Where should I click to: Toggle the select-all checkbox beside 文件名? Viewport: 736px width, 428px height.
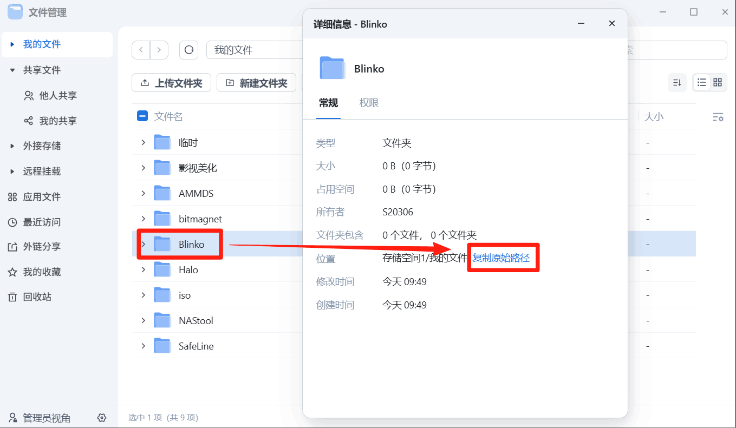[142, 116]
